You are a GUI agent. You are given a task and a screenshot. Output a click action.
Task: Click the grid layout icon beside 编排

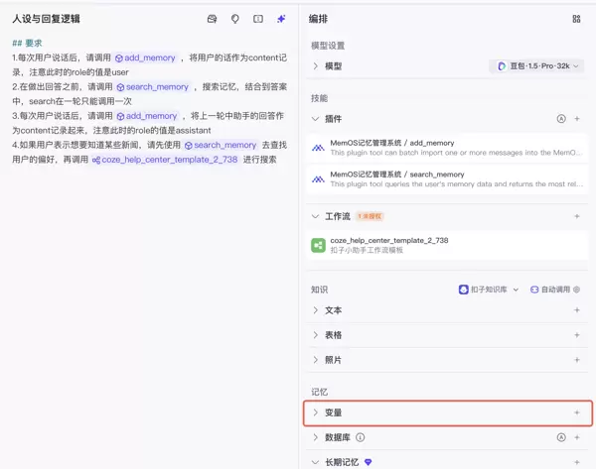coord(576,19)
